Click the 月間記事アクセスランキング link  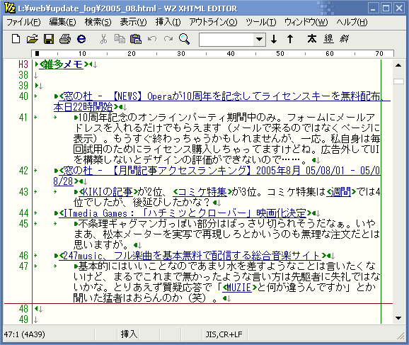click(219, 171)
